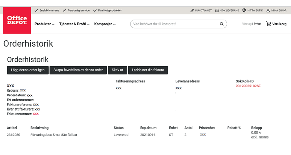Click 'Skapa favoritlista av denna order'
This screenshot has height=155, width=291.
point(78,70)
